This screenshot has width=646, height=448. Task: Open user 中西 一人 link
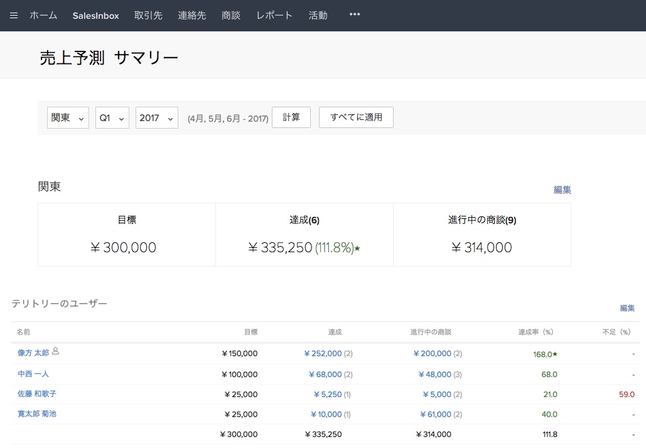[33, 374]
